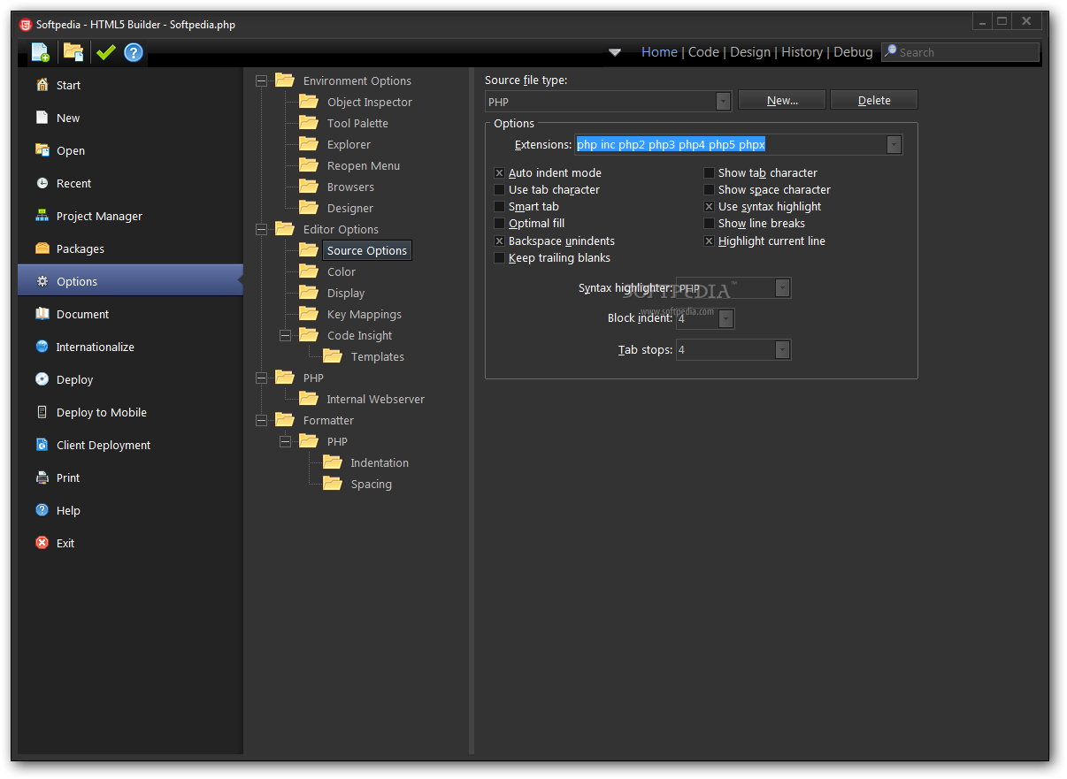Select Explorer tree node
The width and height of the screenshot is (1067, 779).
pyautogui.click(x=349, y=145)
